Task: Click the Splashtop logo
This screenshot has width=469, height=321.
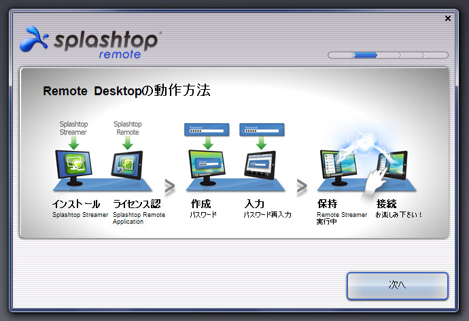Action: [x=90, y=42]
